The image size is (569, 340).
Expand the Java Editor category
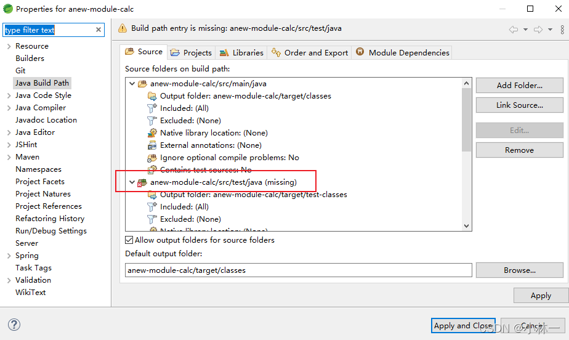9,132
